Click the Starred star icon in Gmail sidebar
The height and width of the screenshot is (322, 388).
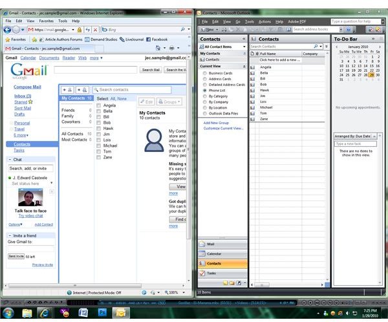(30, 102)
